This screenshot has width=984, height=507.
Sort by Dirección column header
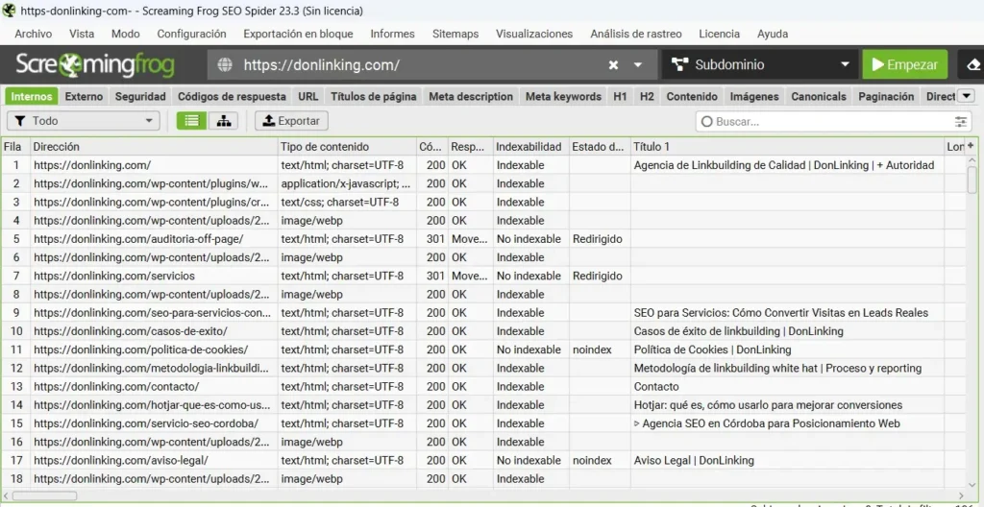click(x=154, y=146)
